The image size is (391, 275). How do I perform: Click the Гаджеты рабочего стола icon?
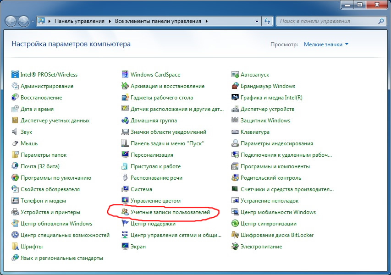(125, 98)
